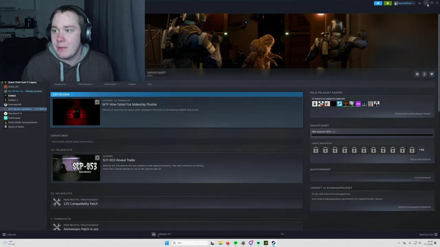The width and height of the screenshot is (440, 247).
Task: Open the green notifications bell
Action: pos(387,3)
